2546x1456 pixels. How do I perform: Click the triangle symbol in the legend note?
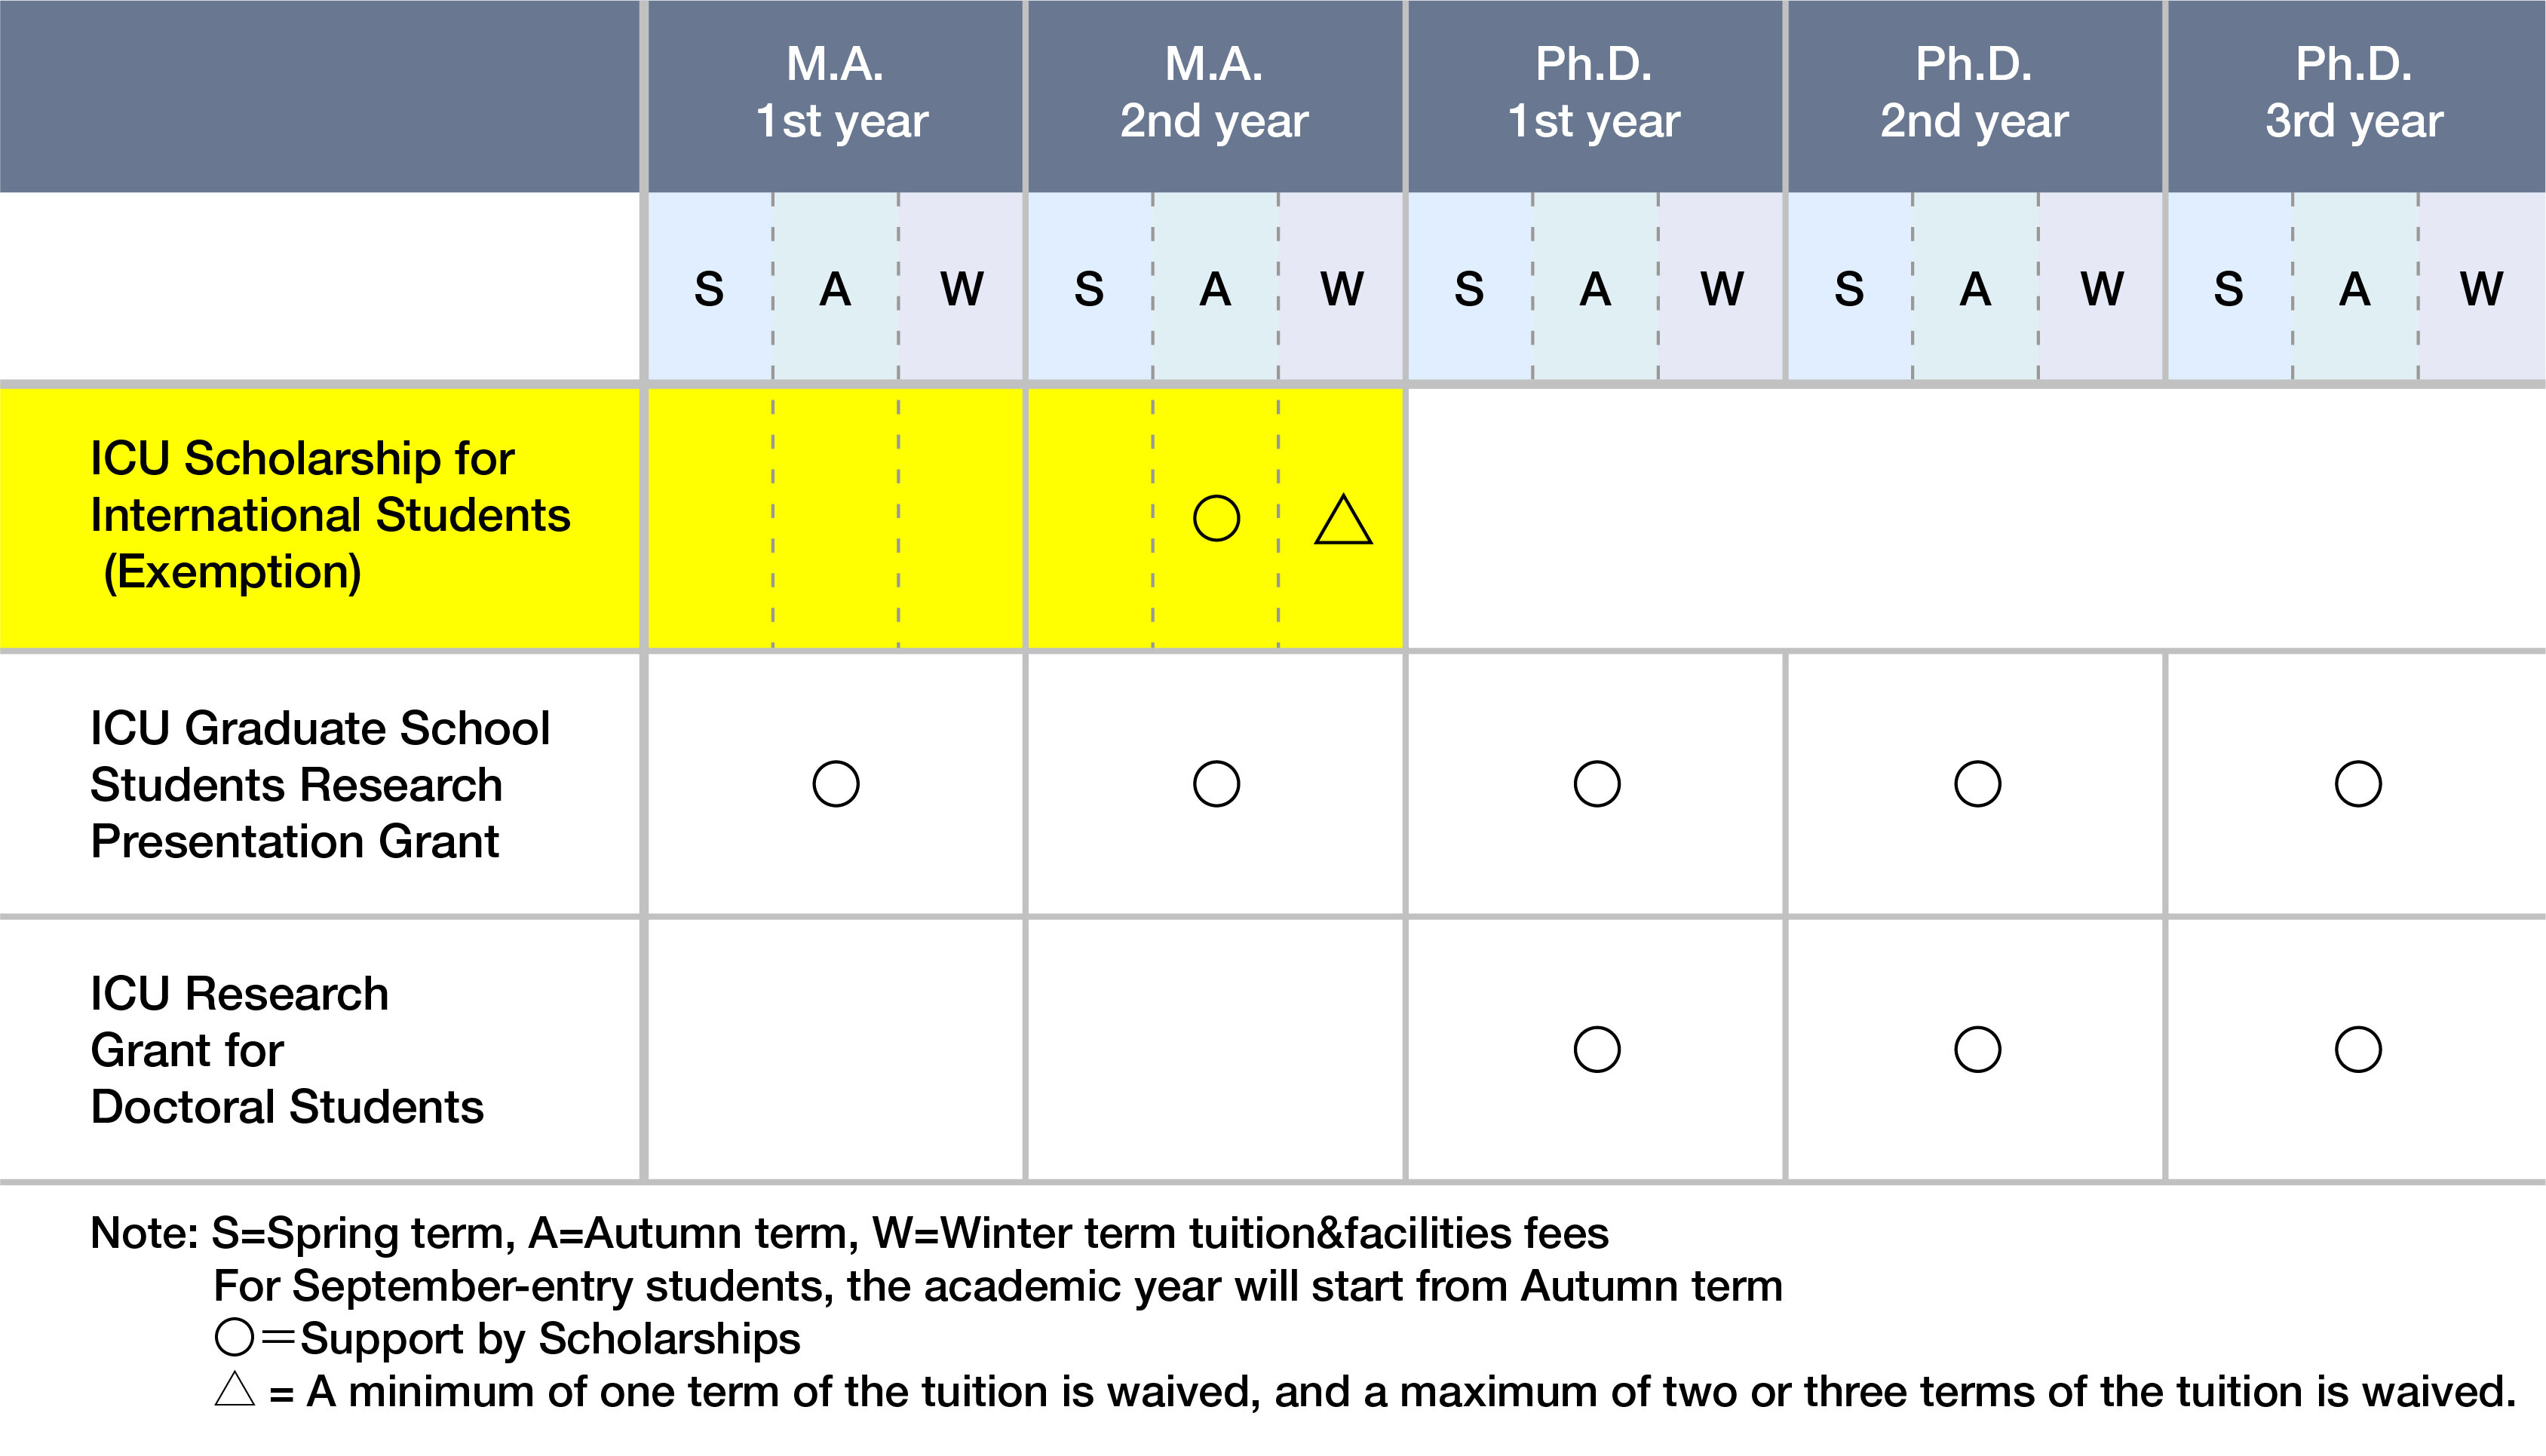(235, 1388)
